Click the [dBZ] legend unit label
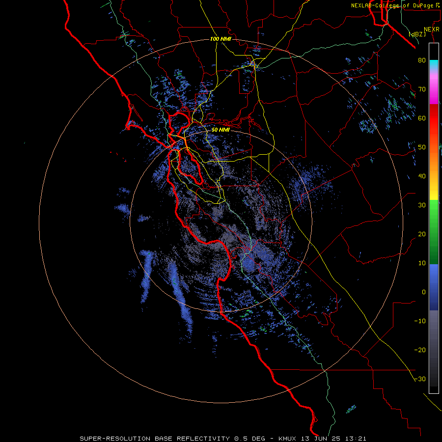Screen dimensions: 442x442 point(417,34)
